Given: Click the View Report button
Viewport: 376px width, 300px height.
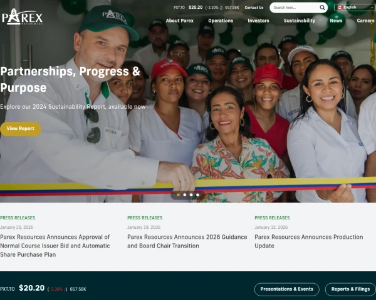Looking at the screenshot, I should [x=21, y=129].
